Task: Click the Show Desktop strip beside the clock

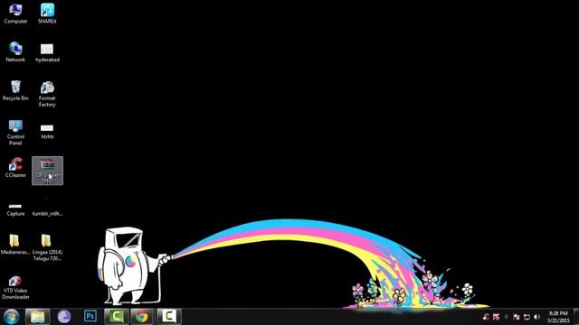Action: [x=576, y=317]
